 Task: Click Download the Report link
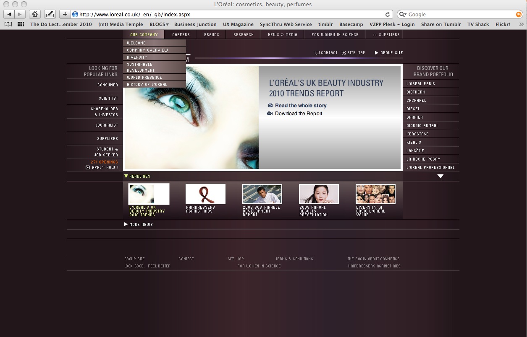click(298, 114)
